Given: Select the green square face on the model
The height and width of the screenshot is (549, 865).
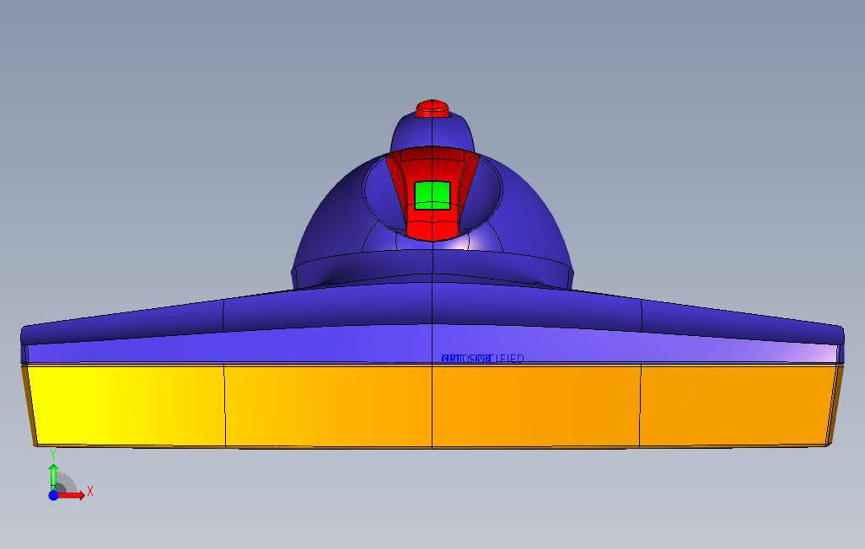Looking at the screenshot, I should [x=432, y=195].
